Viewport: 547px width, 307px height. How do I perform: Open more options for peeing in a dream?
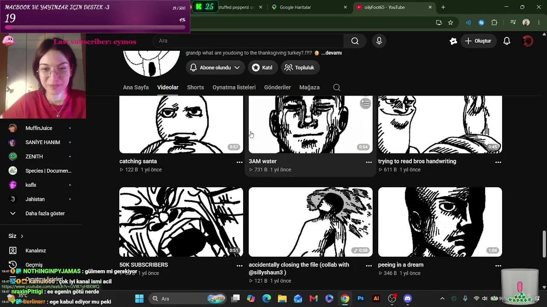(498, 266)
